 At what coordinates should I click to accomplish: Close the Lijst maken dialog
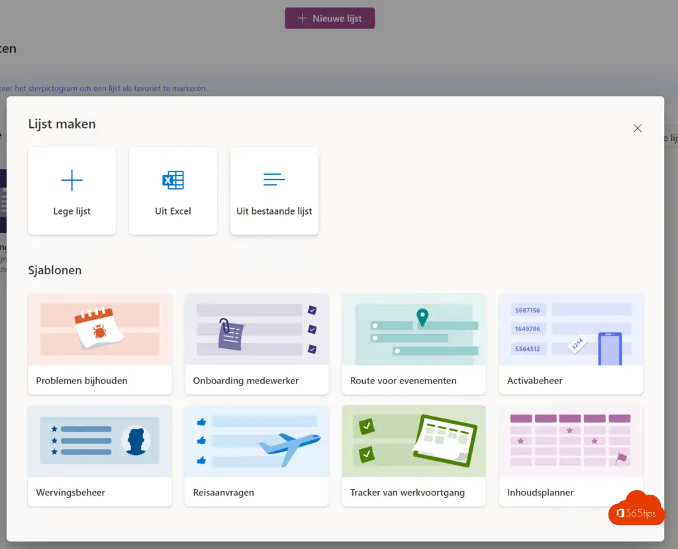[637, 128]
